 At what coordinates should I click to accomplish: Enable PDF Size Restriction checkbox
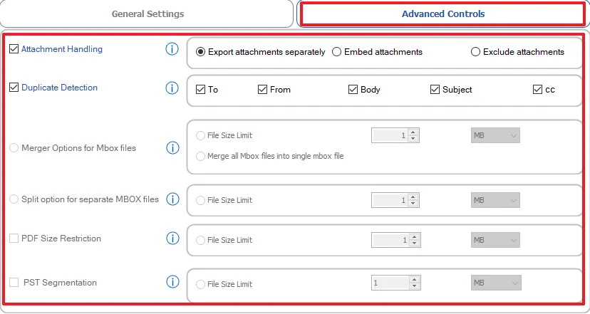click(x=14, y=239)
